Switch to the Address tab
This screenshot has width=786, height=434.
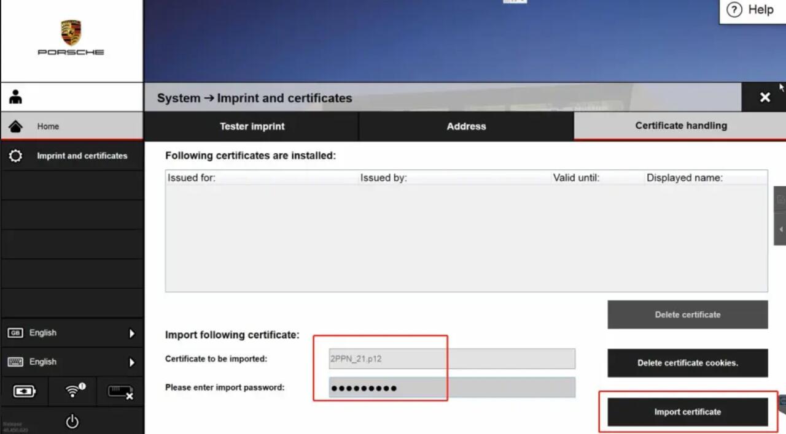coord(466,126)
